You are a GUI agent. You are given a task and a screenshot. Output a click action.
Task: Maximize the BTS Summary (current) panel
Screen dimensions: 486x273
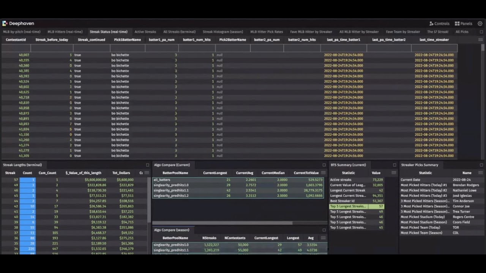coord(394,165)
